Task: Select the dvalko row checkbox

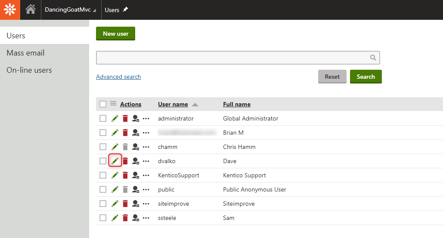Action: pos(103,161)
